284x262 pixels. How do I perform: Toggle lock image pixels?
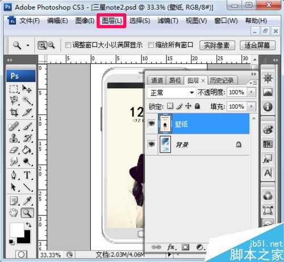[x=179, y=106]
